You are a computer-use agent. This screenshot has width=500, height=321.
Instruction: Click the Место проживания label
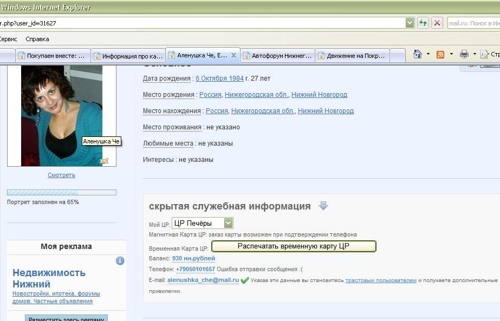pyautogui.click(x=172, y=127)
